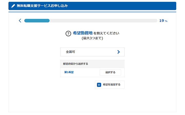Click the を教えてください text
This screenshot has height=115, width=185.
[x=106, y=33]
